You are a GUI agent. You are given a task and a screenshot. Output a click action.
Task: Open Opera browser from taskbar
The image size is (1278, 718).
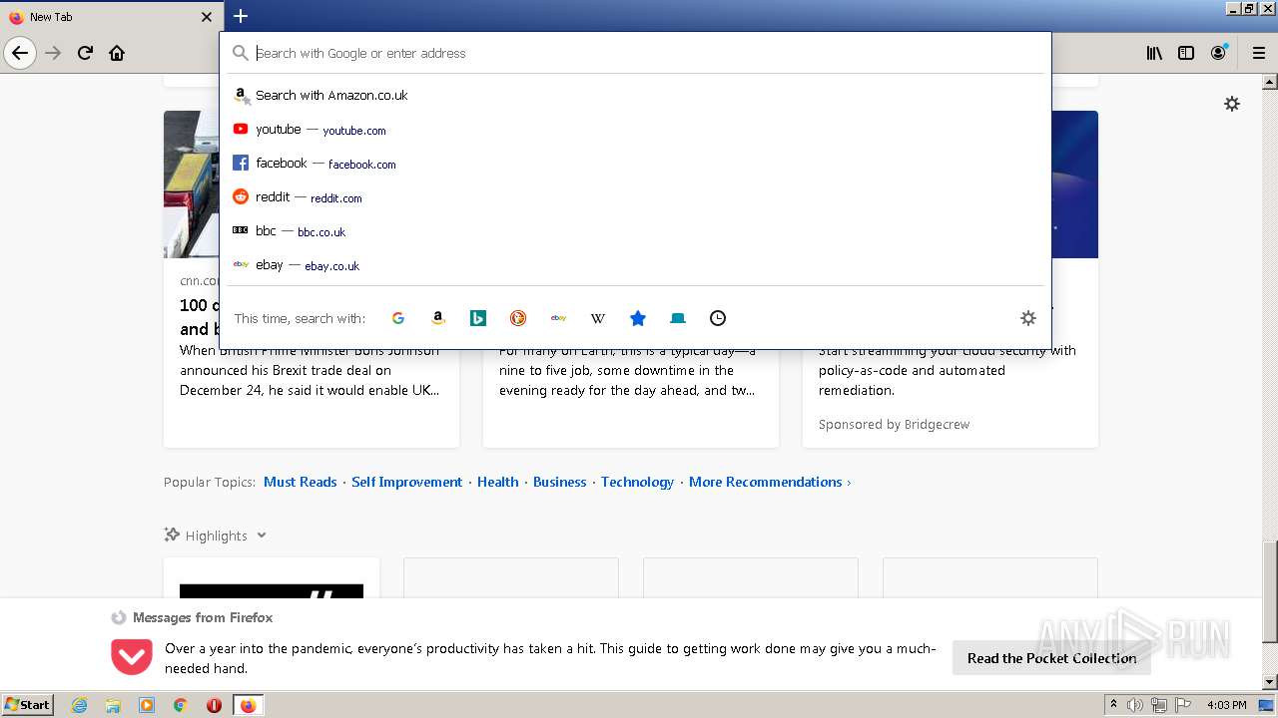point(214,705)
